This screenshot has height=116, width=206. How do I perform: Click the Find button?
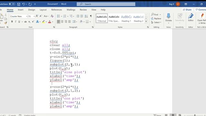coord(154,15)
